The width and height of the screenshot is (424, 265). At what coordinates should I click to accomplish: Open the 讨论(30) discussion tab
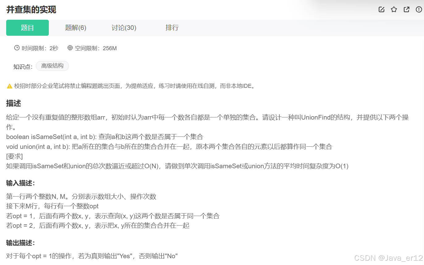(124, 28)
